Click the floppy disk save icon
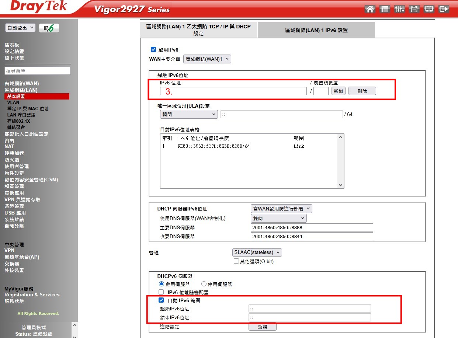The height and width of the screenshot is (338, 458). (414, 9)
